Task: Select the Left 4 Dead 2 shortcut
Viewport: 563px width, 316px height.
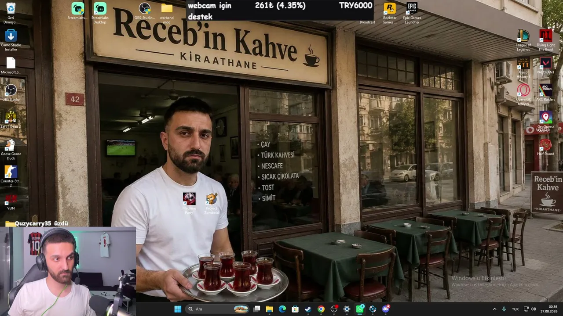Action: click(x=11, y=120)
